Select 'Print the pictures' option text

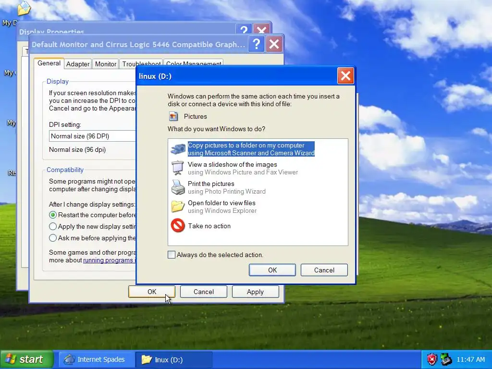pyautogui.click(x=211, y=184)
